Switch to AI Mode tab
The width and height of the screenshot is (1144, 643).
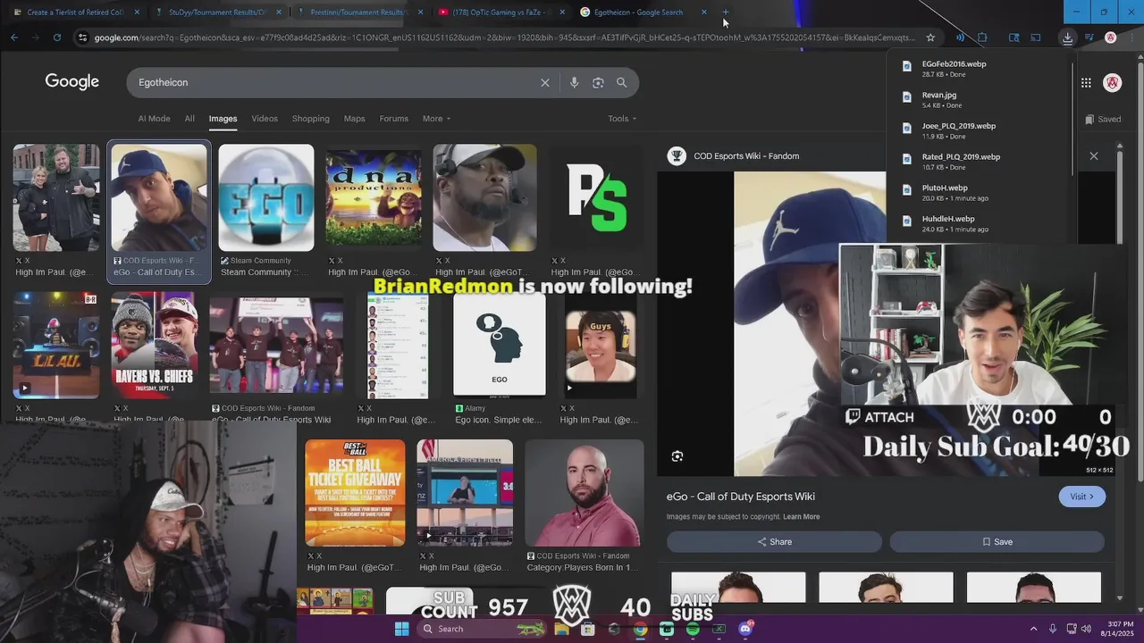coord(154,119)
